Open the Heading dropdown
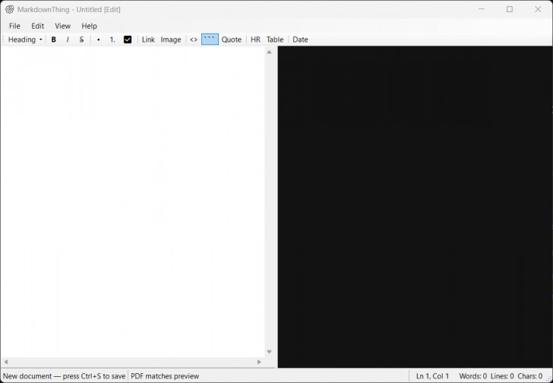553x383 pixels. [25, 40]
